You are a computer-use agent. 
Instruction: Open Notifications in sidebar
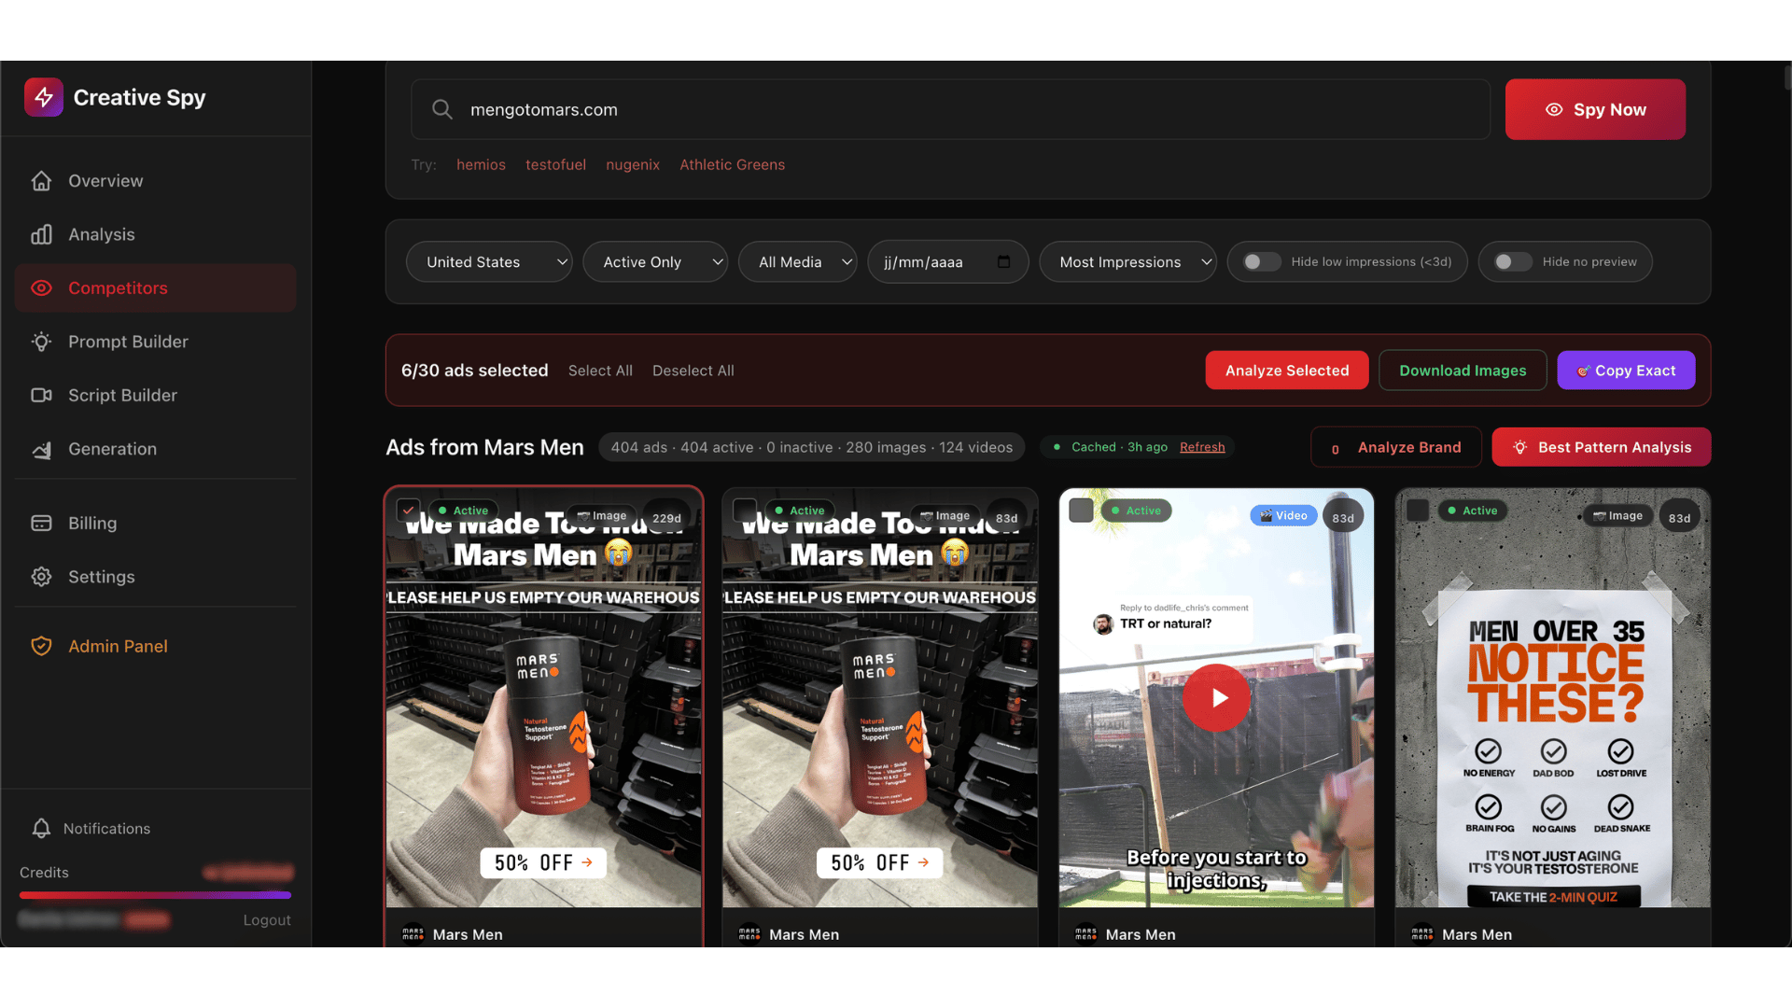156,829
